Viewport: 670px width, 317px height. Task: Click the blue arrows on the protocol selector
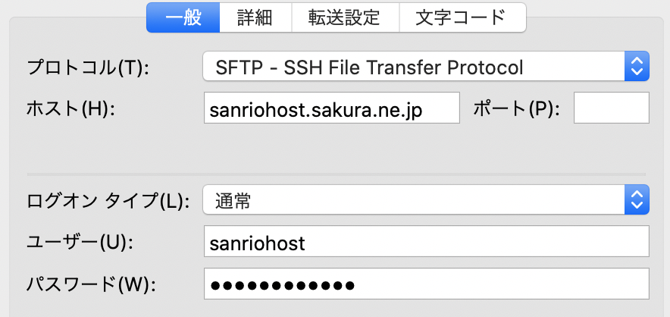pos(637,67)
